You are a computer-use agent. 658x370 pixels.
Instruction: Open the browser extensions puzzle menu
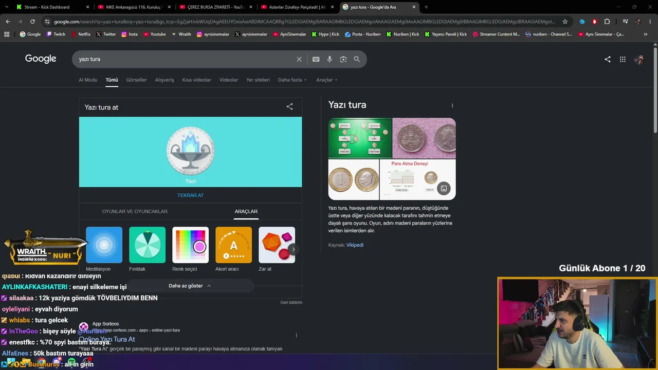point(607,22)
